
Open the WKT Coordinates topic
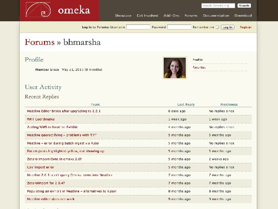point(41,119)
